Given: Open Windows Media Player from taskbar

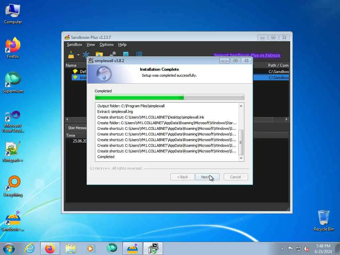Looking at the screenshot, I should (91, 248).
